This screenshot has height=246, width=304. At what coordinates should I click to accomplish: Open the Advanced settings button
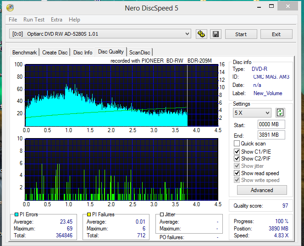coord(262,190)
